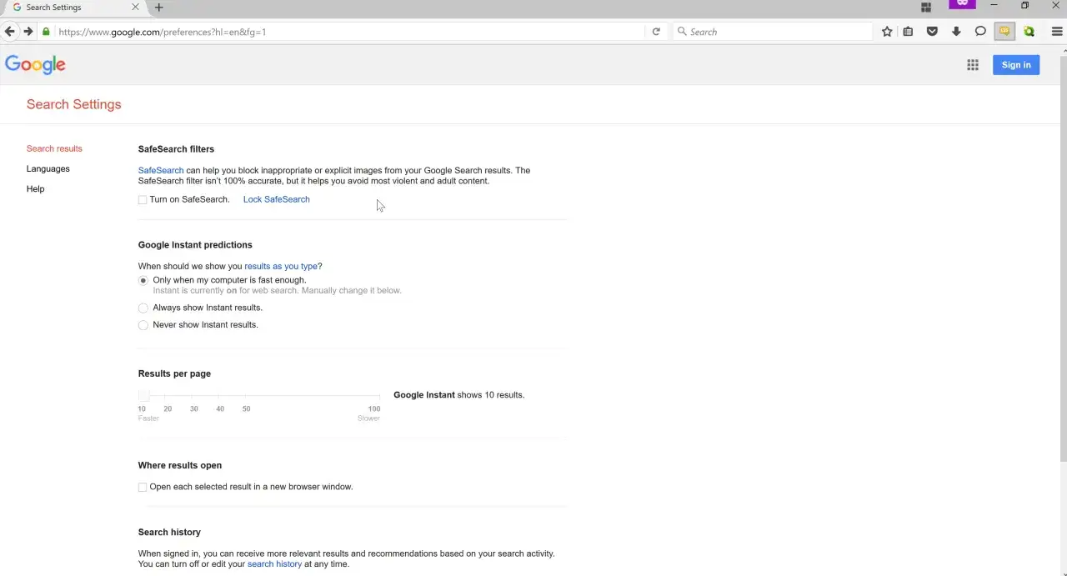Click the Google Instant shows 10 results text

[459, 395]
